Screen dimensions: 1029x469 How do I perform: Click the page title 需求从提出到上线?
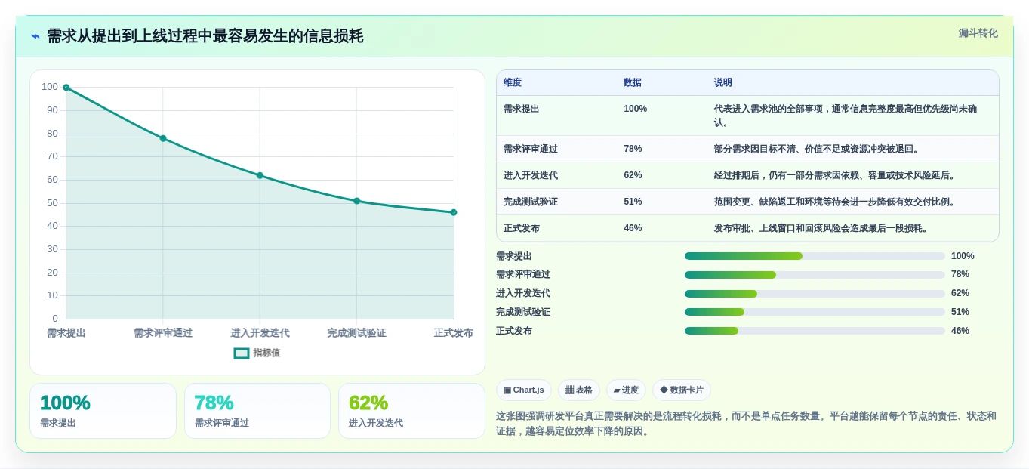click(205, 36)
